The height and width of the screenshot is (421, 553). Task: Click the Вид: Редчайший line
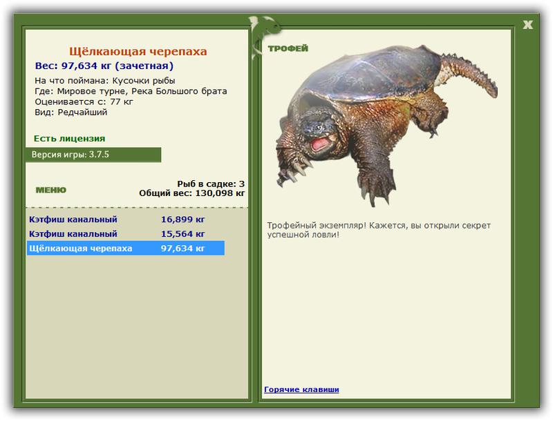[71, 112]
